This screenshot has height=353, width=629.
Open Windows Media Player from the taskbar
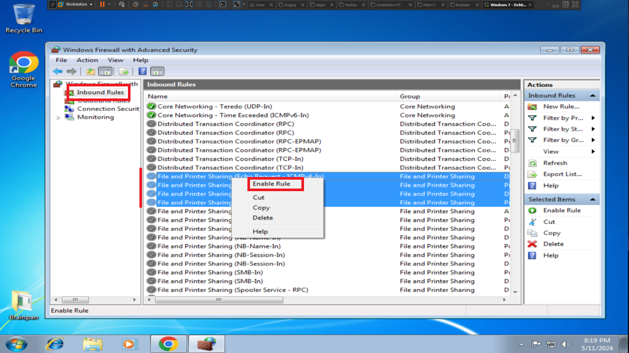pos(129,344)
